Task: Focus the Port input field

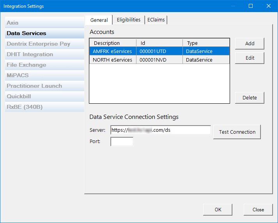Action: tap(122, 142)
